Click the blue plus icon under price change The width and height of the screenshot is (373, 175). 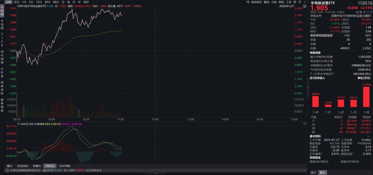(x=371, y=12)
